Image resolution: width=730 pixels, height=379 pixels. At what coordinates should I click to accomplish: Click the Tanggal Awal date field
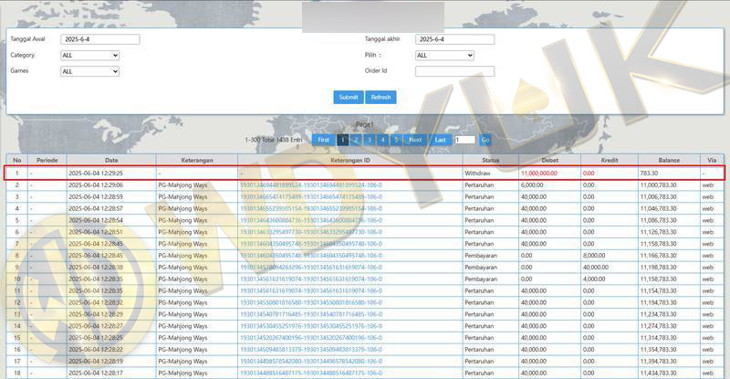(100, 39)
